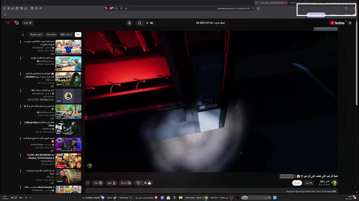Click the channel watermark in the player
Screen dimensions: 359x201
point(90,166)
